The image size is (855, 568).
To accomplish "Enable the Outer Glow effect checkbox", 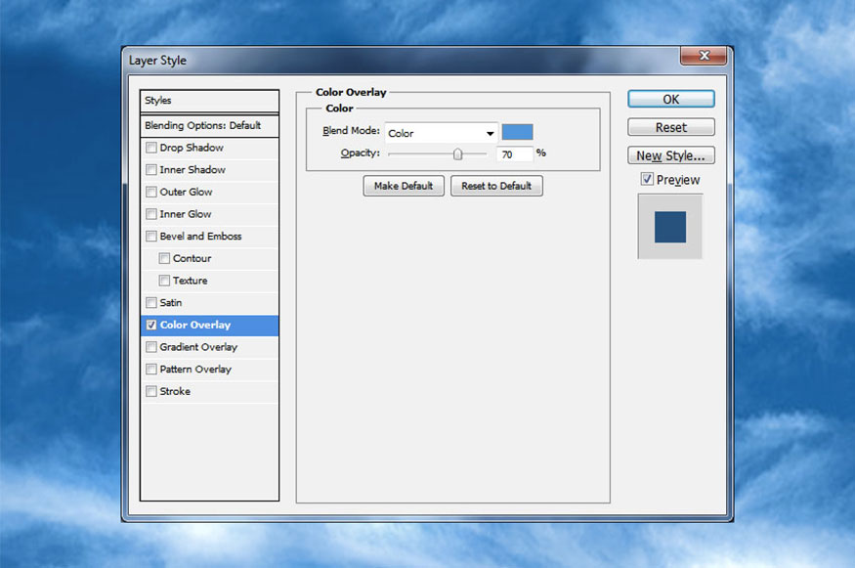I will (x=151, y=192).
